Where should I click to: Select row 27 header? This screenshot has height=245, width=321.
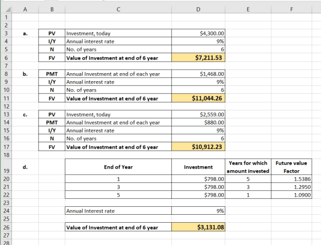[x=6, y=235]
